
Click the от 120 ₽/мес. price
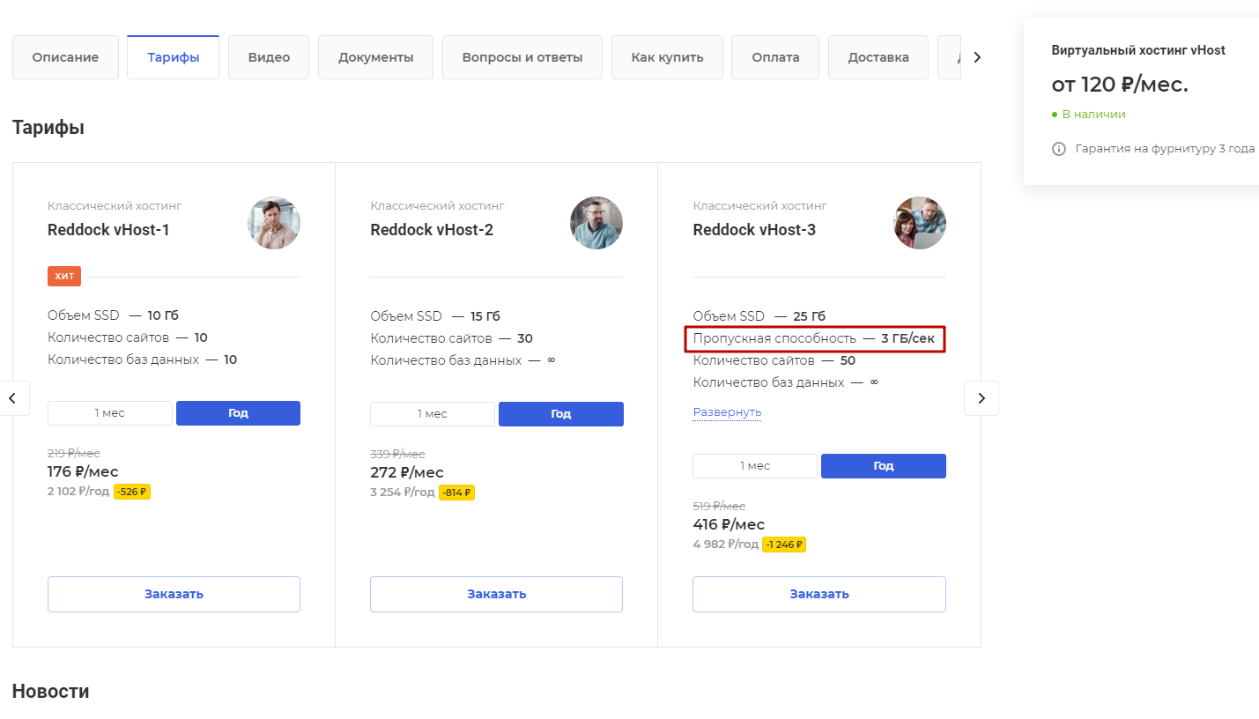[1120, 85]
